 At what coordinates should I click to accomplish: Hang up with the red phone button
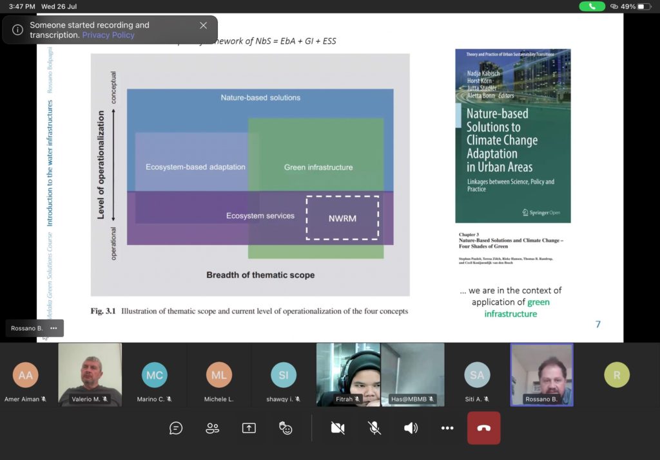click(483, 428)
